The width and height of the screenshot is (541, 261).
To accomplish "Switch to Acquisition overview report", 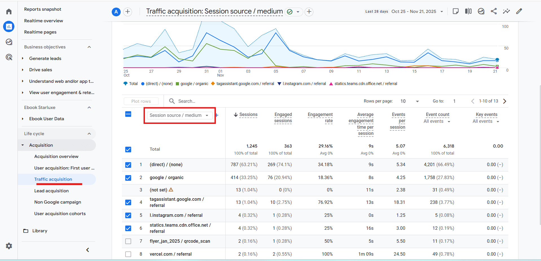I will [x=56, y=156].
